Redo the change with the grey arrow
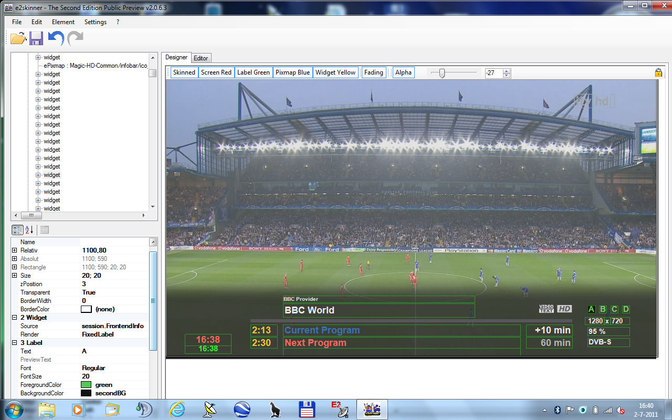The image size is (672, 420). tap(75, 38)
